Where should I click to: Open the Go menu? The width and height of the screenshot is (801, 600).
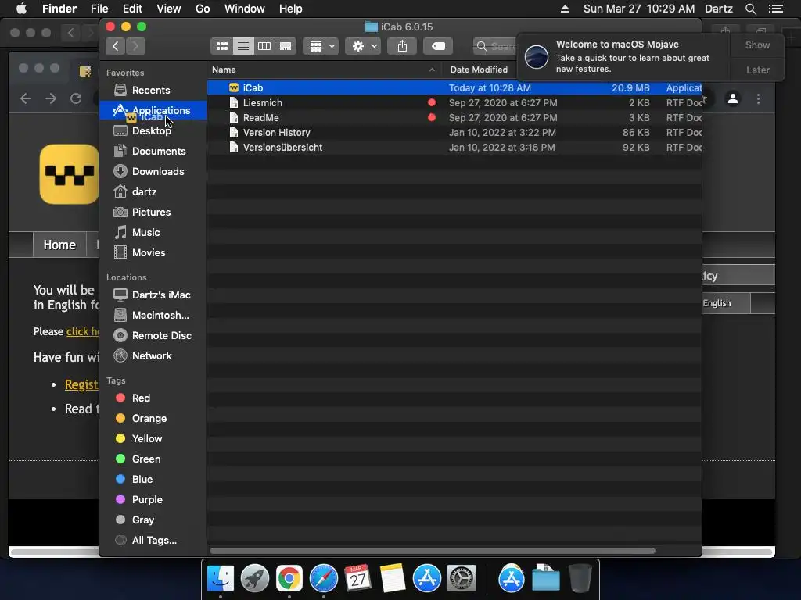203,9
